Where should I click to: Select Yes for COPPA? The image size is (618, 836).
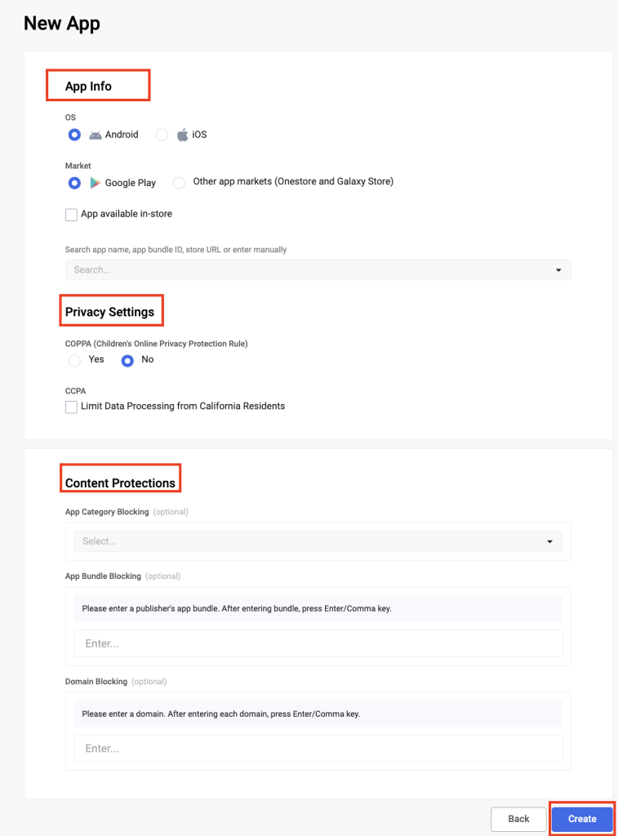tap(74, 359)
